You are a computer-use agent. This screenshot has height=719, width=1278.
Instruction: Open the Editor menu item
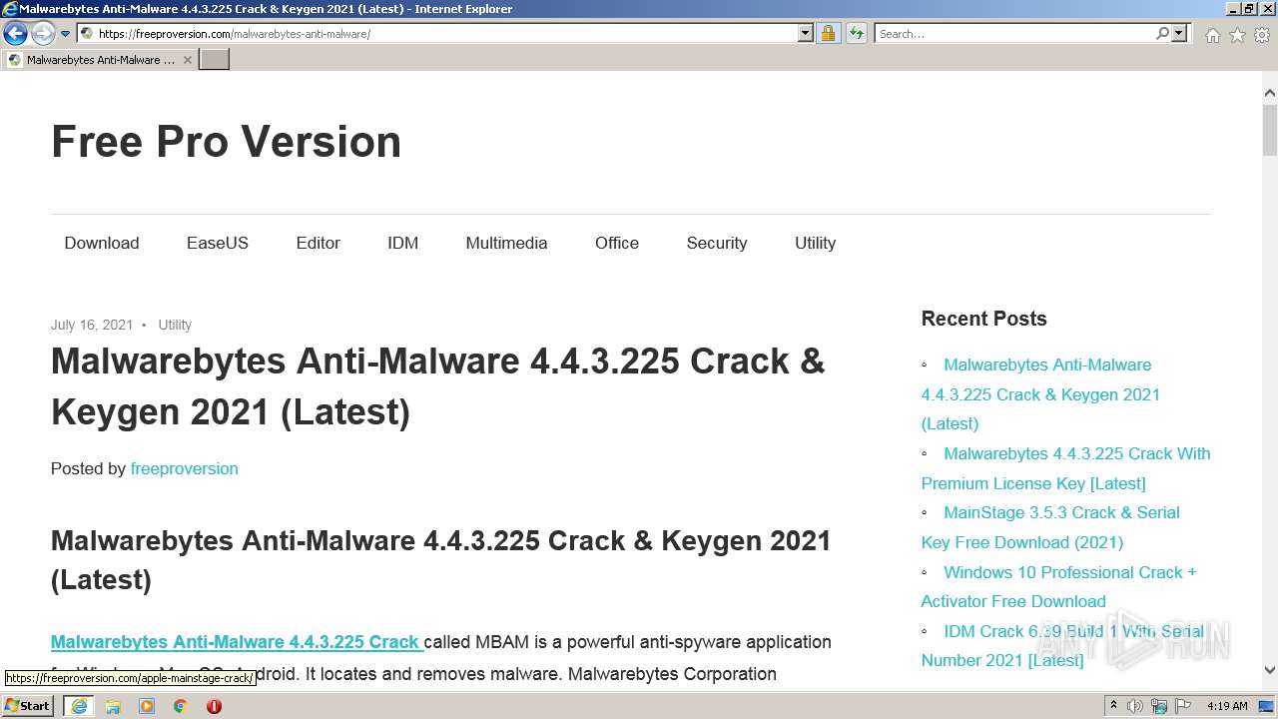coord(319,243)
